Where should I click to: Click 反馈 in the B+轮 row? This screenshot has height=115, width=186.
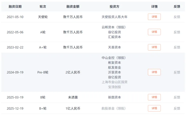coord(177,108)
